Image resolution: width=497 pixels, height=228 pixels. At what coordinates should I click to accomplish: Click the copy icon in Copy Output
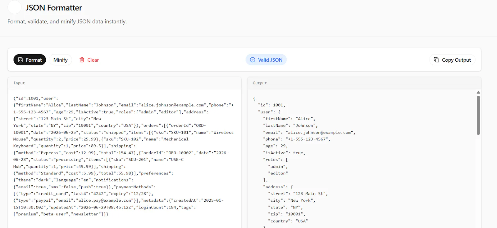click(436, 60)
